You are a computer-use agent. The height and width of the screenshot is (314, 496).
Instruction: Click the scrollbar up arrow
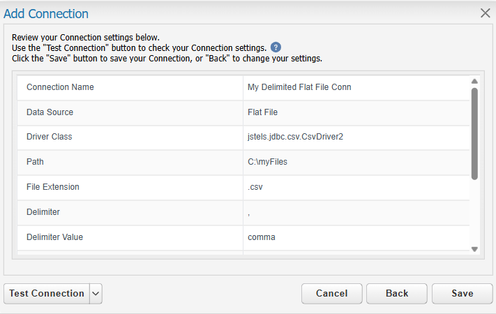474,82
